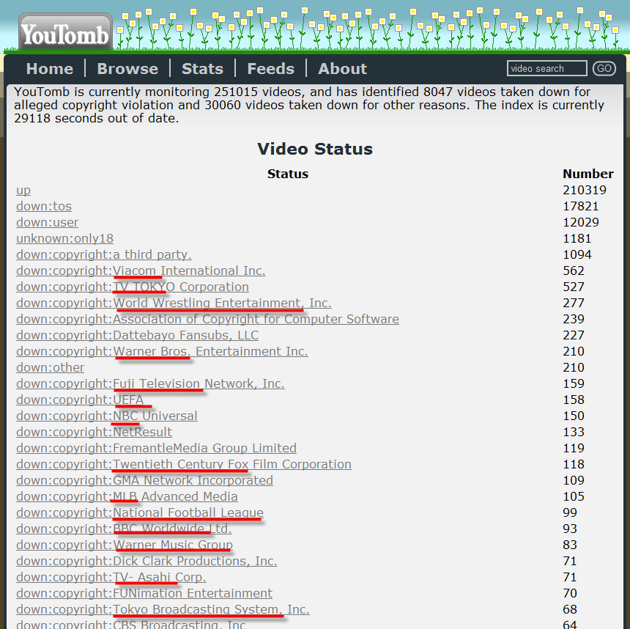Open the CBS Broadcasting link
630x629 pixels.
131,624
